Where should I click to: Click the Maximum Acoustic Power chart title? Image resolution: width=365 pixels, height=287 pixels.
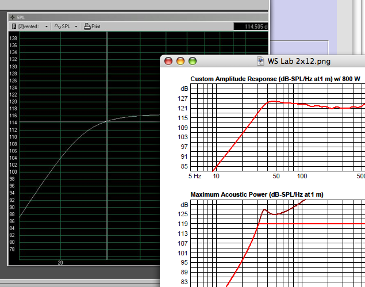(x=257, y=194)
